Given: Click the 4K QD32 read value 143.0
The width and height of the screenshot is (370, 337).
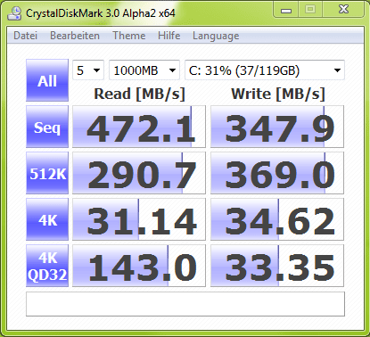Looking at the screenshot, I should [x=139, y=266].
